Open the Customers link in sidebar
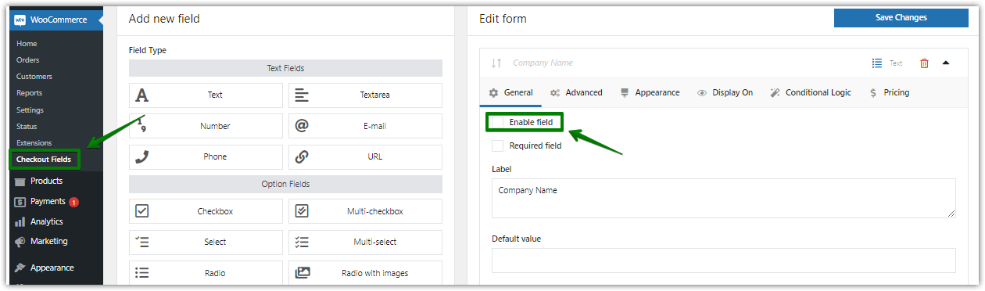Screen dimensions: 985x291 34,77
